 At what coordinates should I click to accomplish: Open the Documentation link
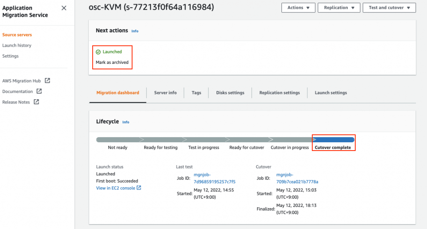click(18, 91)
